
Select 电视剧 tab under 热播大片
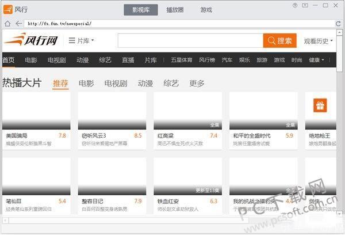pyautogui.click(x=116, y=84)
